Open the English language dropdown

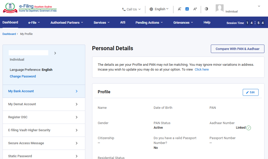click(161, 9)
